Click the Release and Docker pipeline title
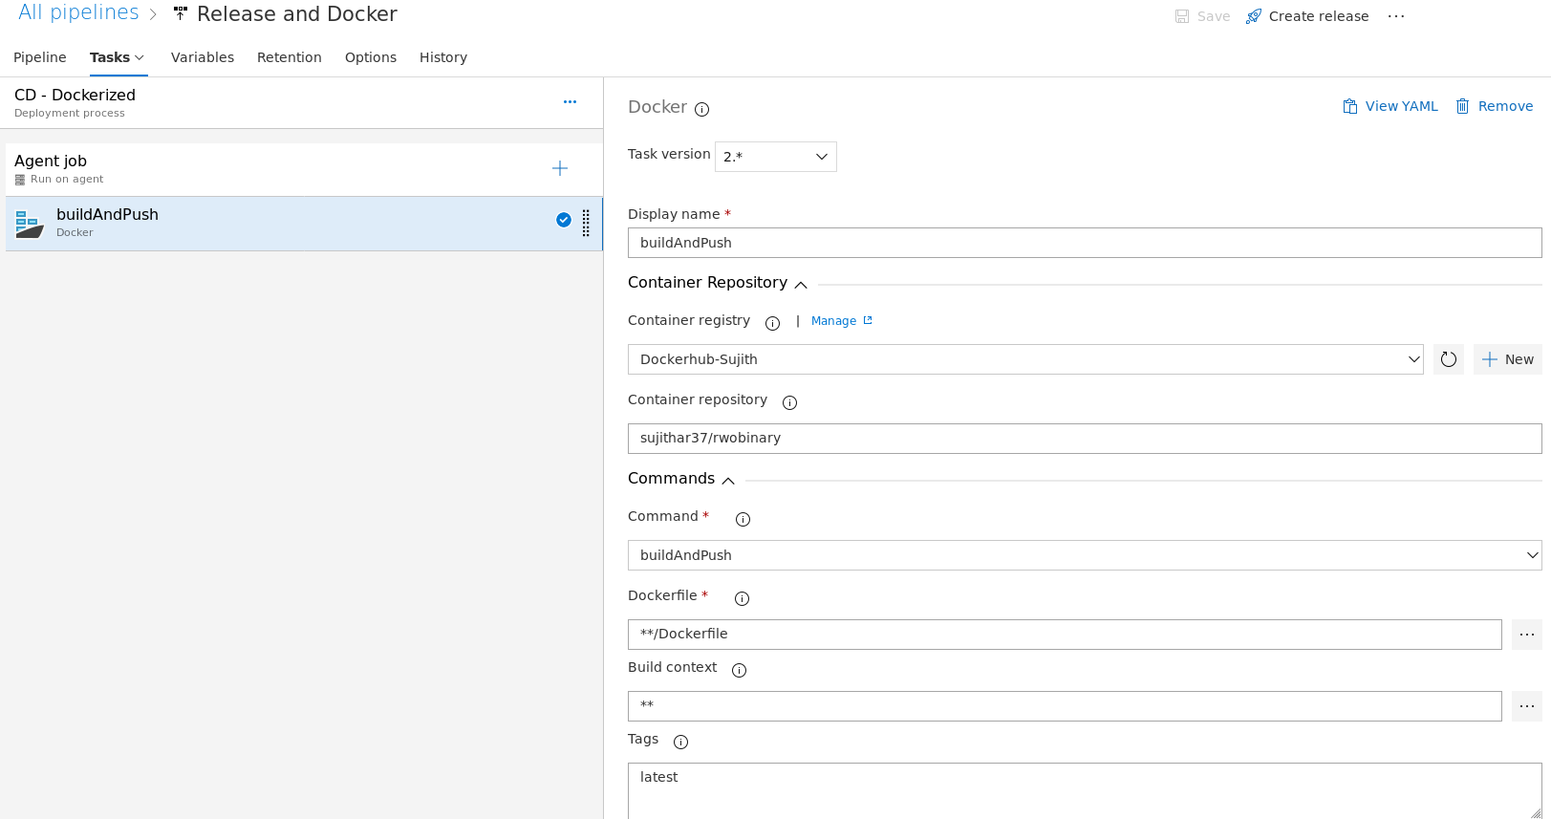Image resolution: width=1551 pixels, height=819 pixels. (297, 14)
